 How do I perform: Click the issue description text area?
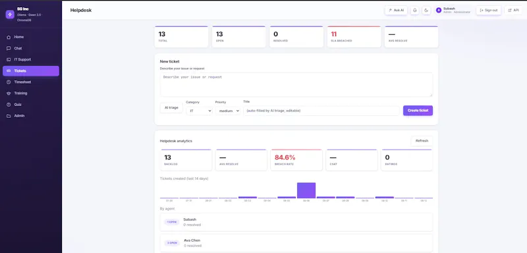[x=296, y=85]
